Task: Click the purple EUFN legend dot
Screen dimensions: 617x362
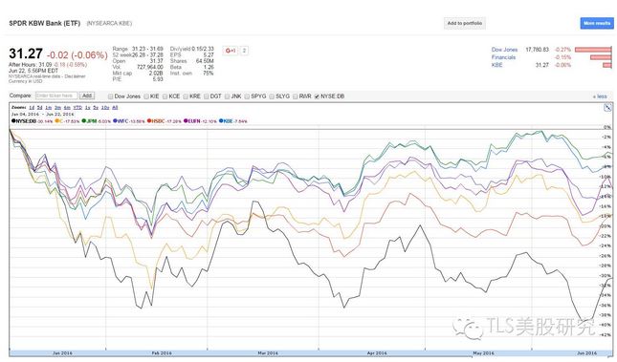Action: [186, 121]
